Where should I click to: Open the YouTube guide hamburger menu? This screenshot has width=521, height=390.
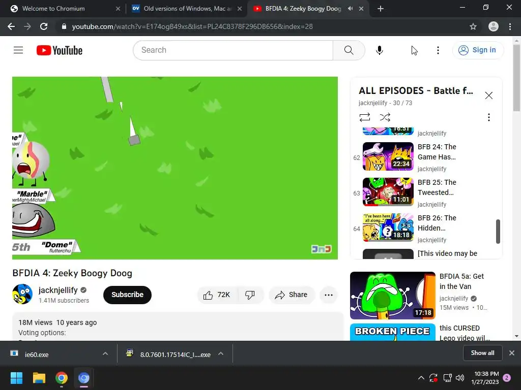(x=18, y=50)
